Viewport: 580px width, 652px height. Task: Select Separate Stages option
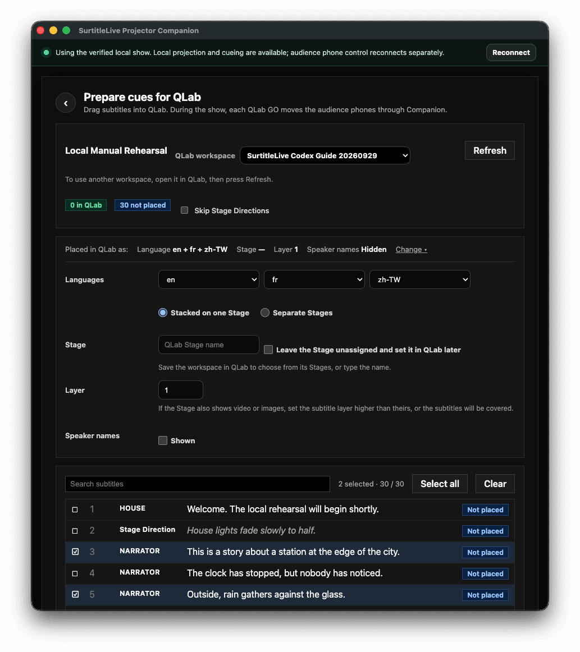(x=265, y=313)
